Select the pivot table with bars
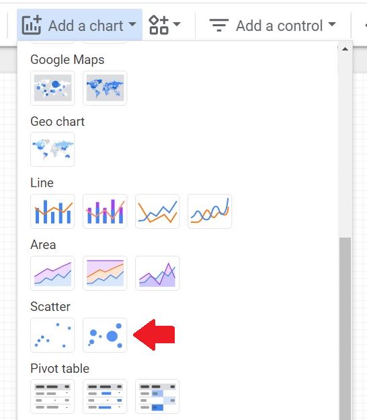The image size is (367, 420). point(105,396)
